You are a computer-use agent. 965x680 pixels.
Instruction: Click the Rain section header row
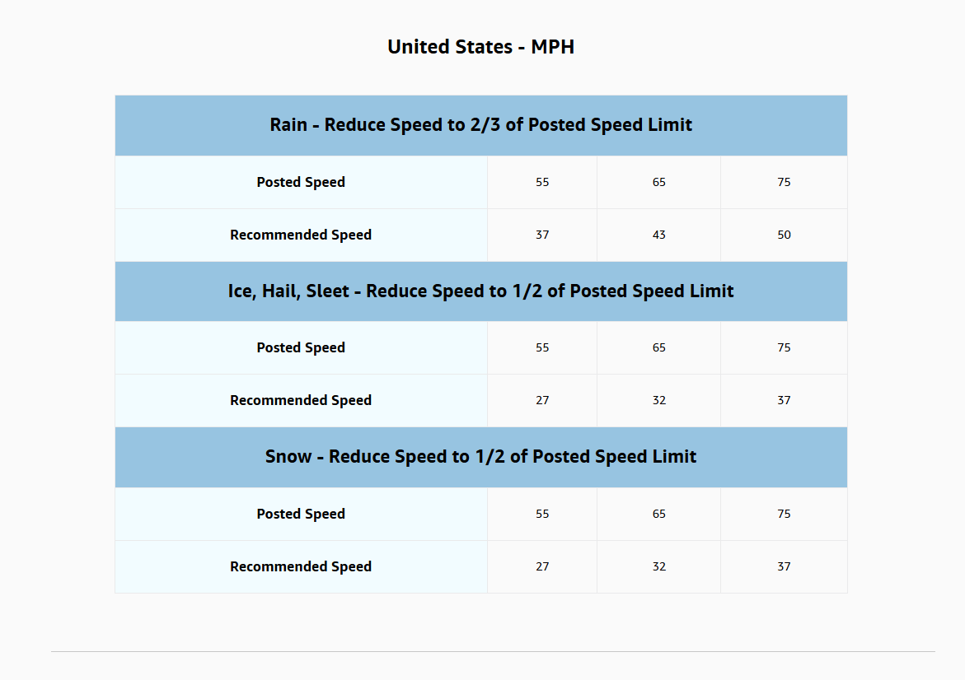pyautogui.click(x=480, y=125)
